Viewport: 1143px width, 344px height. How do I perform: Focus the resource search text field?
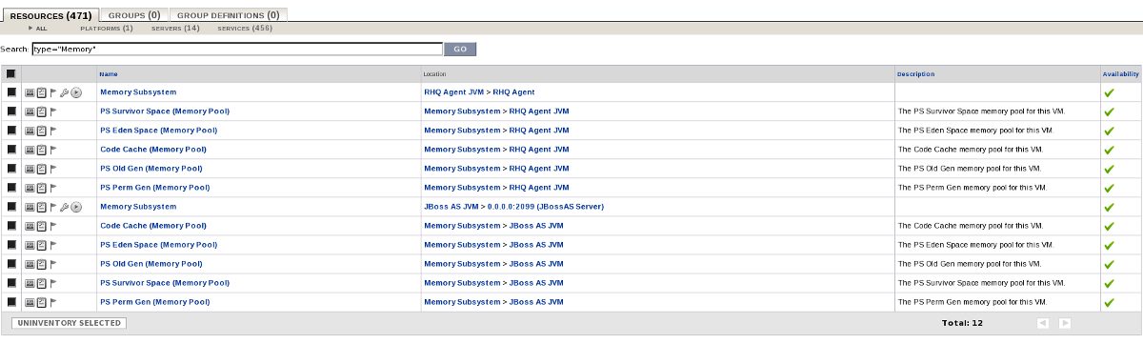(237, 49)
